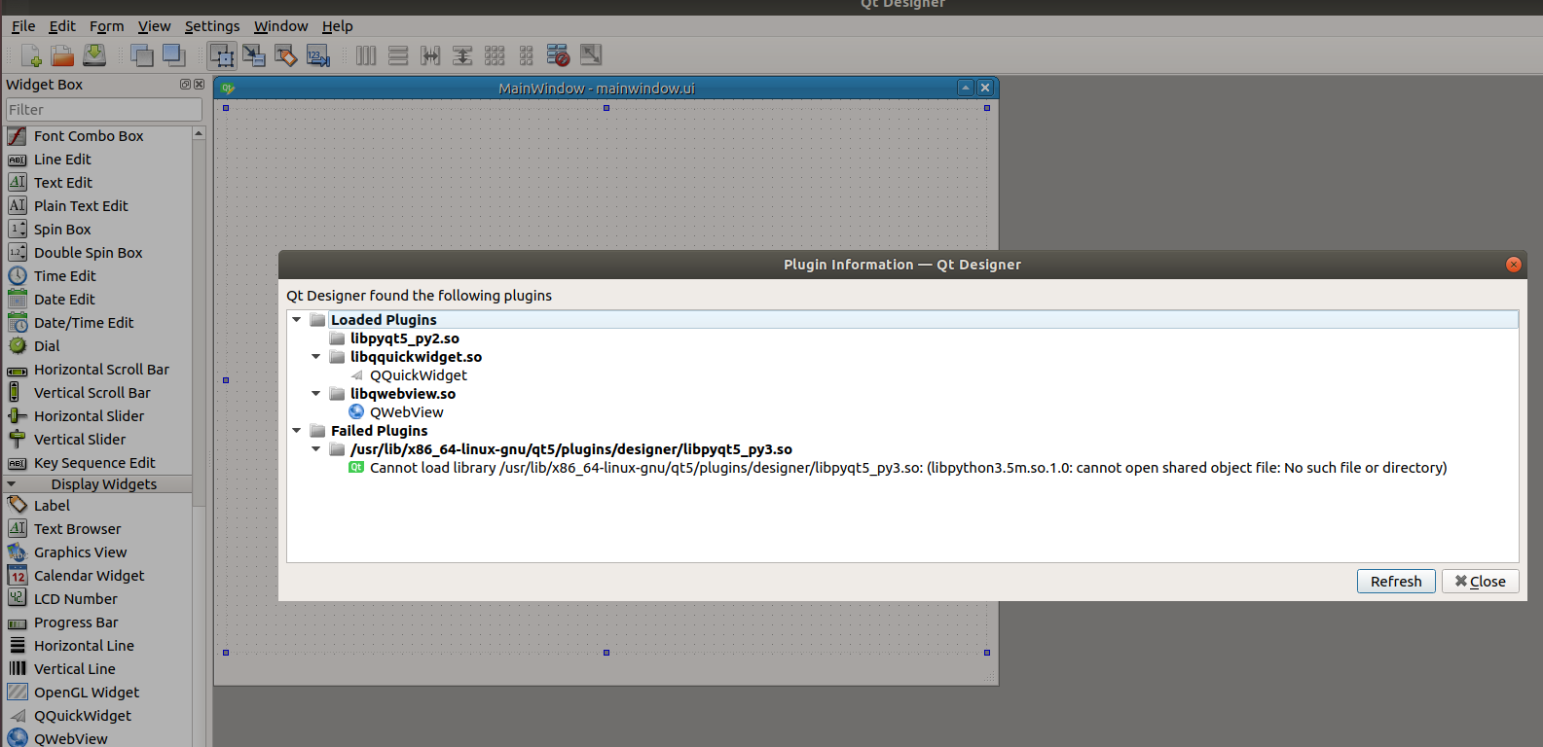The height and width of the screenshot is (747, 1543).
Task: Select the LCD Number widget icon
Action: [x=18, y=598]
